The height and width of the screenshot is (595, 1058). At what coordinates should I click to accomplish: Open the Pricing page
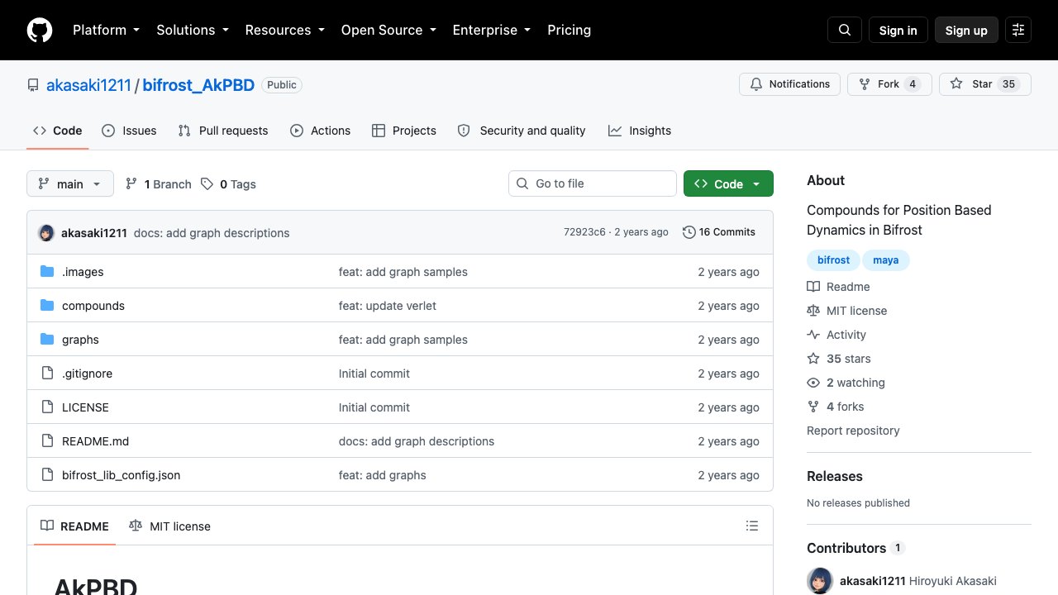coord(569,30)
